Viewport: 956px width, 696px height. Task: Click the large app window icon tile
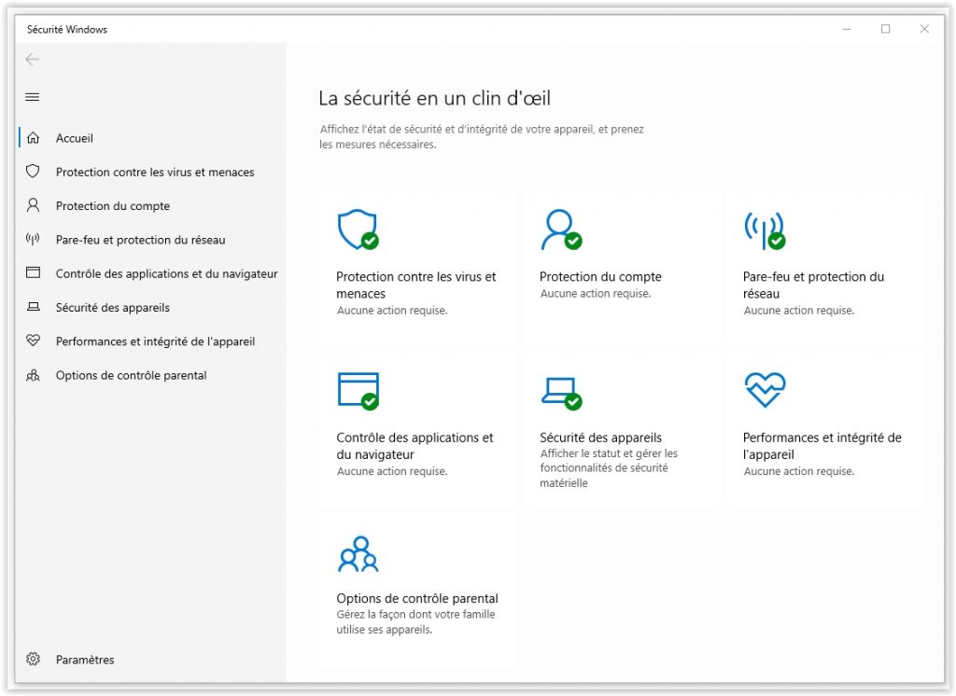coord(358,391)
